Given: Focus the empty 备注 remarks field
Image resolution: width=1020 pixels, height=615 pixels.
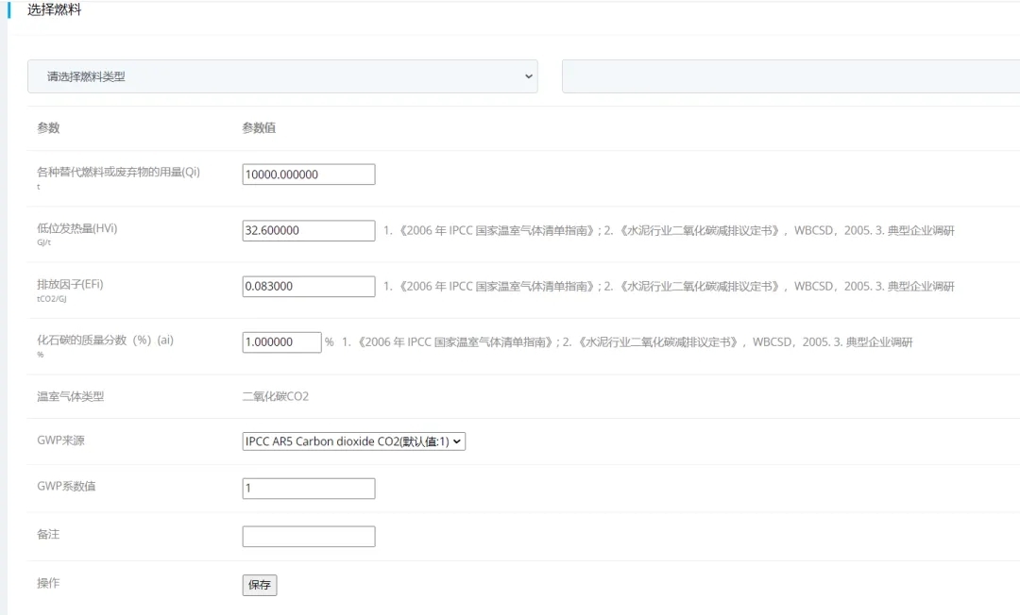Looking at the screenshot, I should [308, 537].
